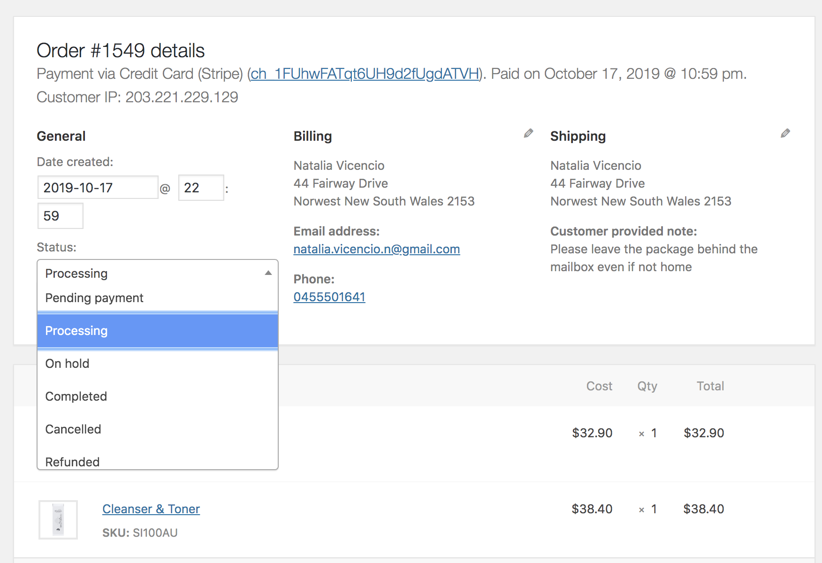
Task: Open the Stripe charge ID link
Action: (x=365, y=74)
